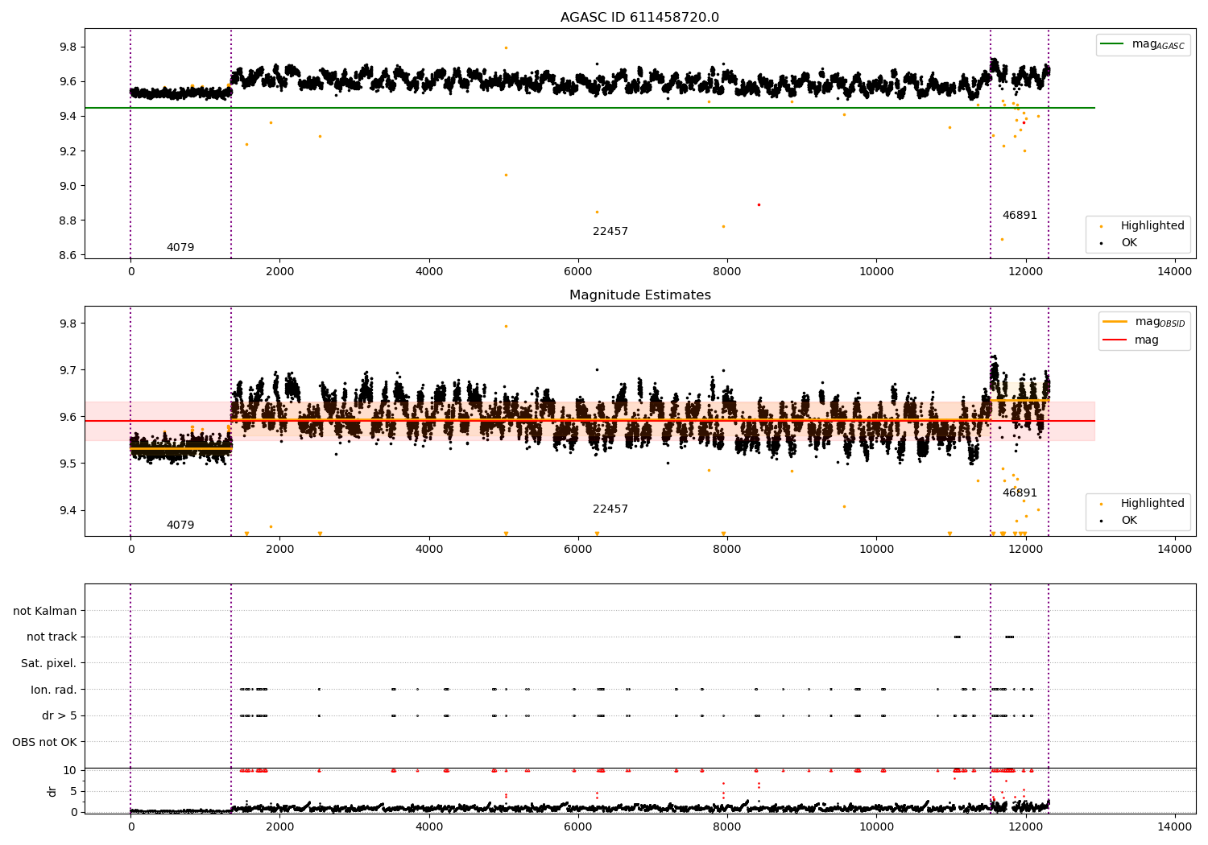Click the '4079' label in Magnitude Estimates plot
1208x845 pixels.
(x=180, y=526)
